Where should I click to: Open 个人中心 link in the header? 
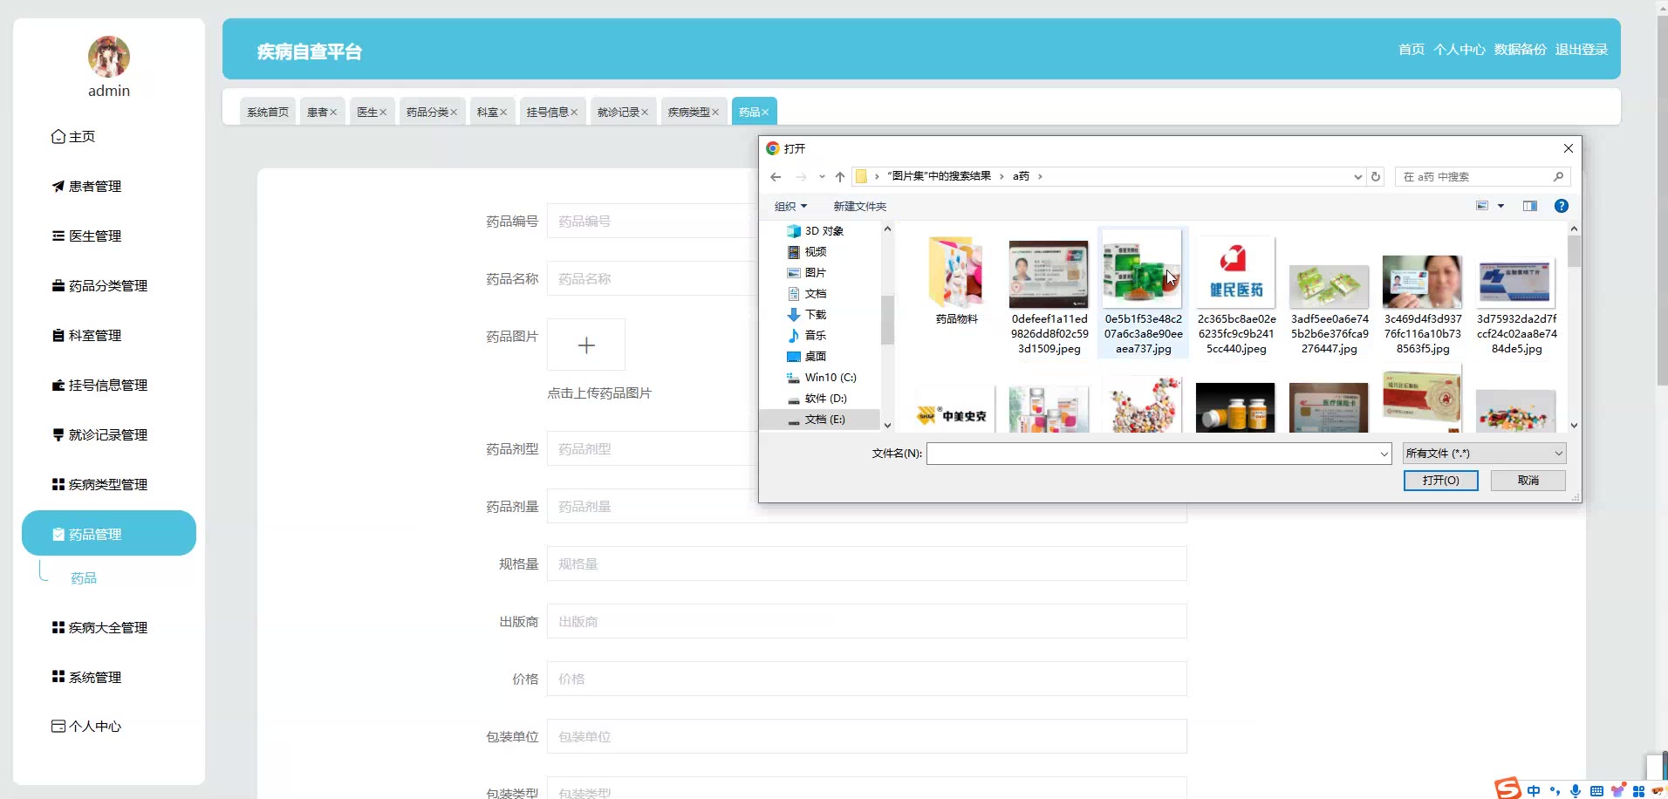pyautogui.click(x=1459, y=50)
